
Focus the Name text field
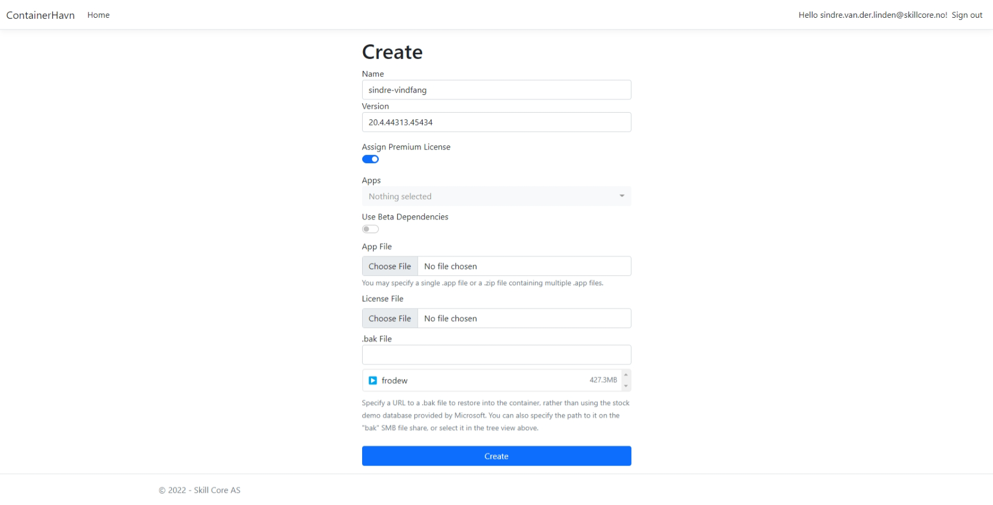(496, 90)
